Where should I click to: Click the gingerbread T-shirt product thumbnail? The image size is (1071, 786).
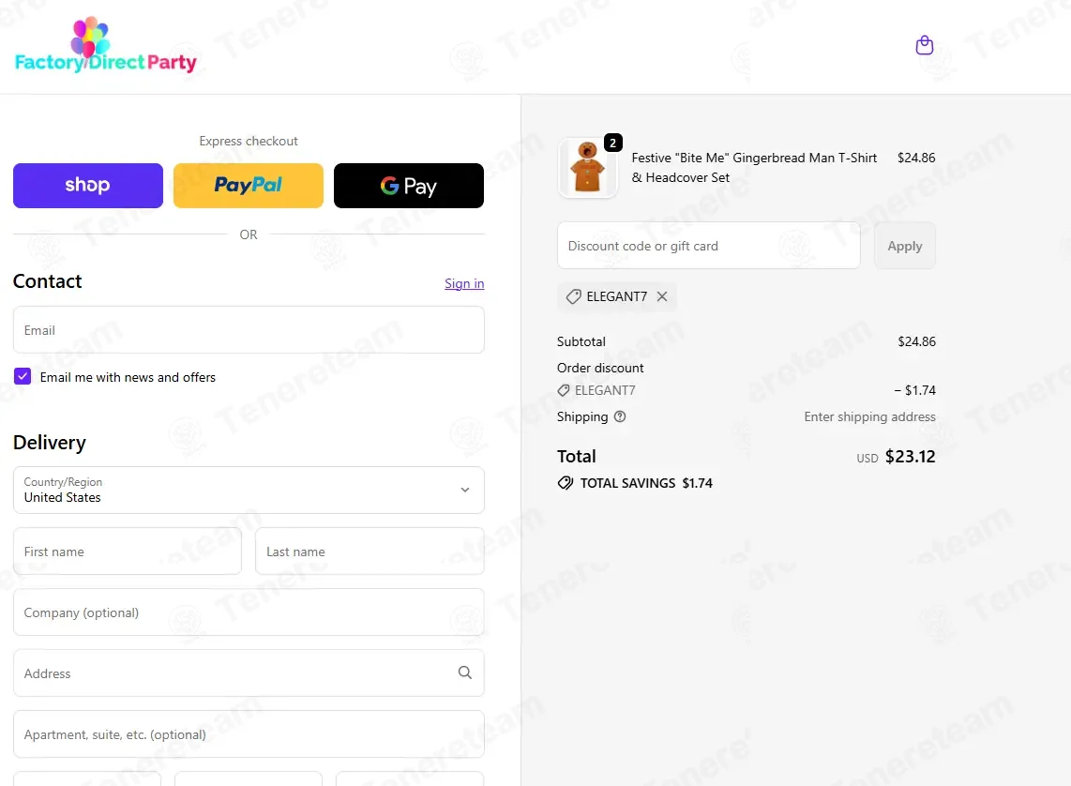coord(587,168)
